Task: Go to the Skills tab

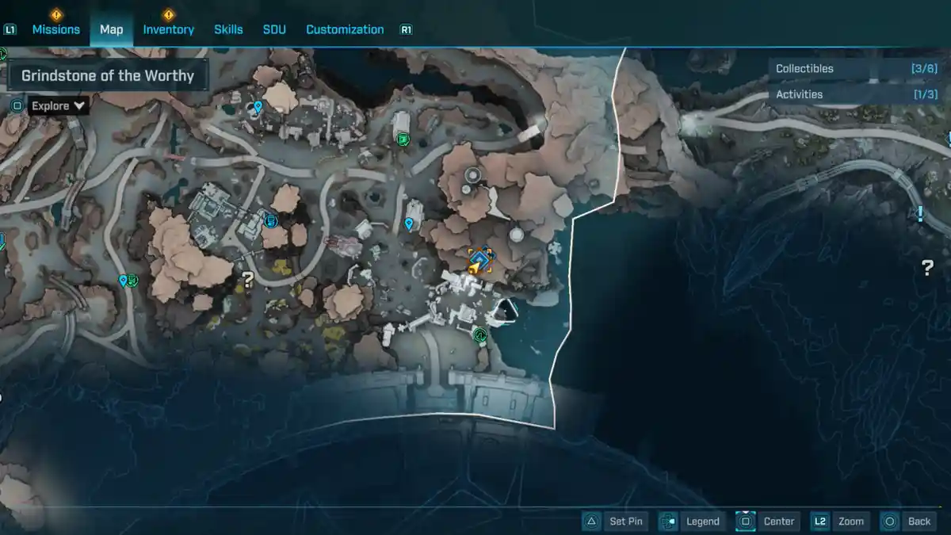Action: click(x=228, y=29)
